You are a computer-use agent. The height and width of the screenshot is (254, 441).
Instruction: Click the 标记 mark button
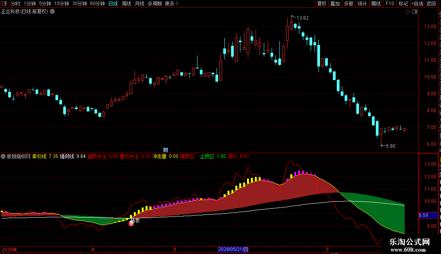[403, 4]
